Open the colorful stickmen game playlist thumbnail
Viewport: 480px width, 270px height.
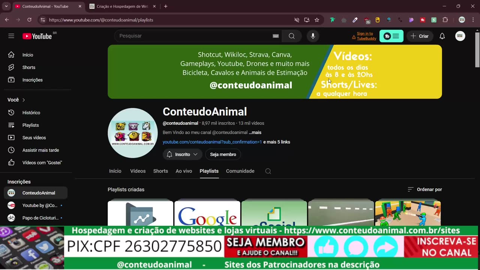coord(408,213)
